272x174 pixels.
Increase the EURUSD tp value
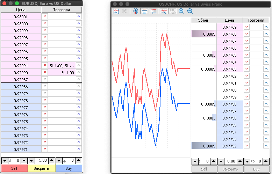click(79, 161)
